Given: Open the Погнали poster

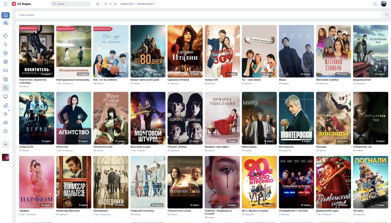Looking at the screenshot, I should pyautogui.click(x=371, y=182).
